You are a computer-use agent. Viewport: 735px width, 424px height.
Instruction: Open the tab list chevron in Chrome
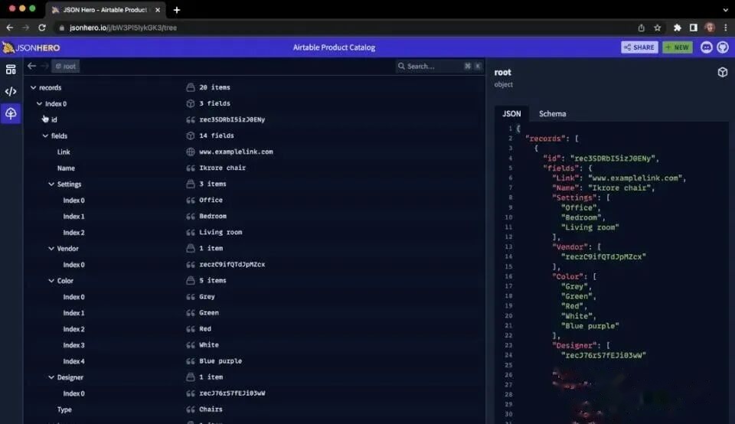point(725,10)
